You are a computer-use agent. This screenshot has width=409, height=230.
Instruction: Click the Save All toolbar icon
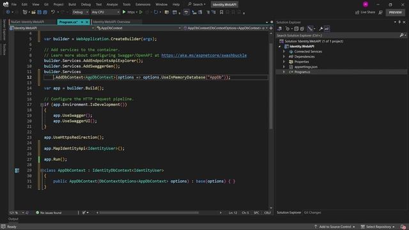pyautogui.click(x=45, y=12)
